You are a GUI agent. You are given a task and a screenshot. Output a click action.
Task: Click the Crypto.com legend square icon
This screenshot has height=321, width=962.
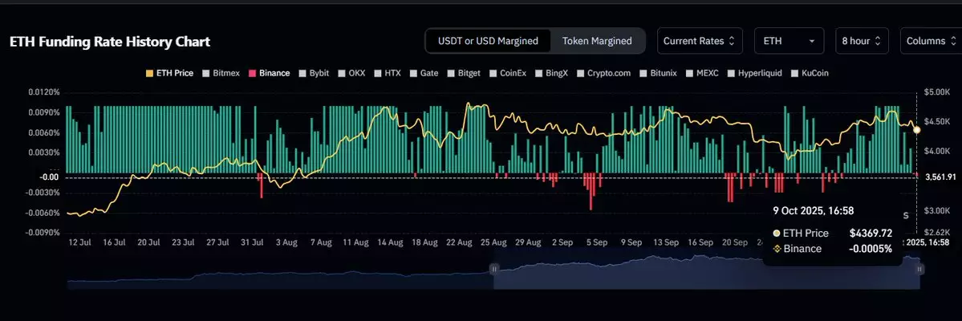click(x=579, y=73)
